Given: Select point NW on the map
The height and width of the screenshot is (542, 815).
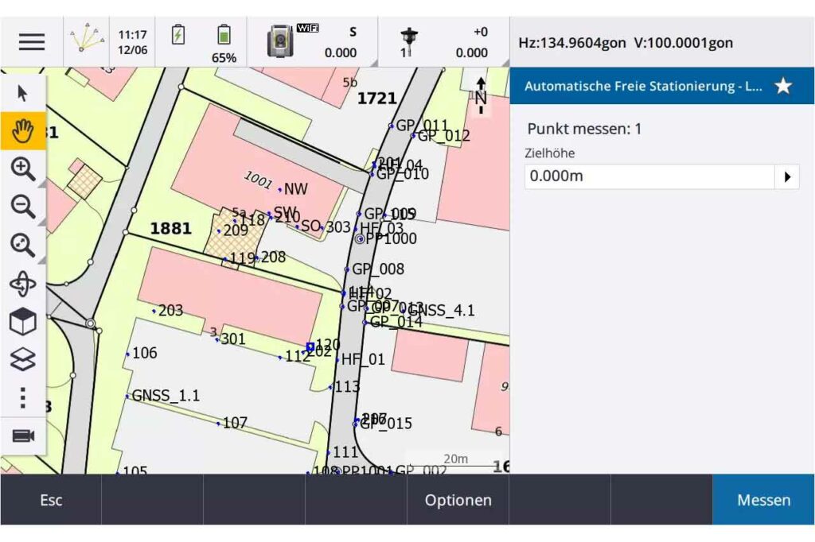Looking at the screenshot, I should pos(279,189).
